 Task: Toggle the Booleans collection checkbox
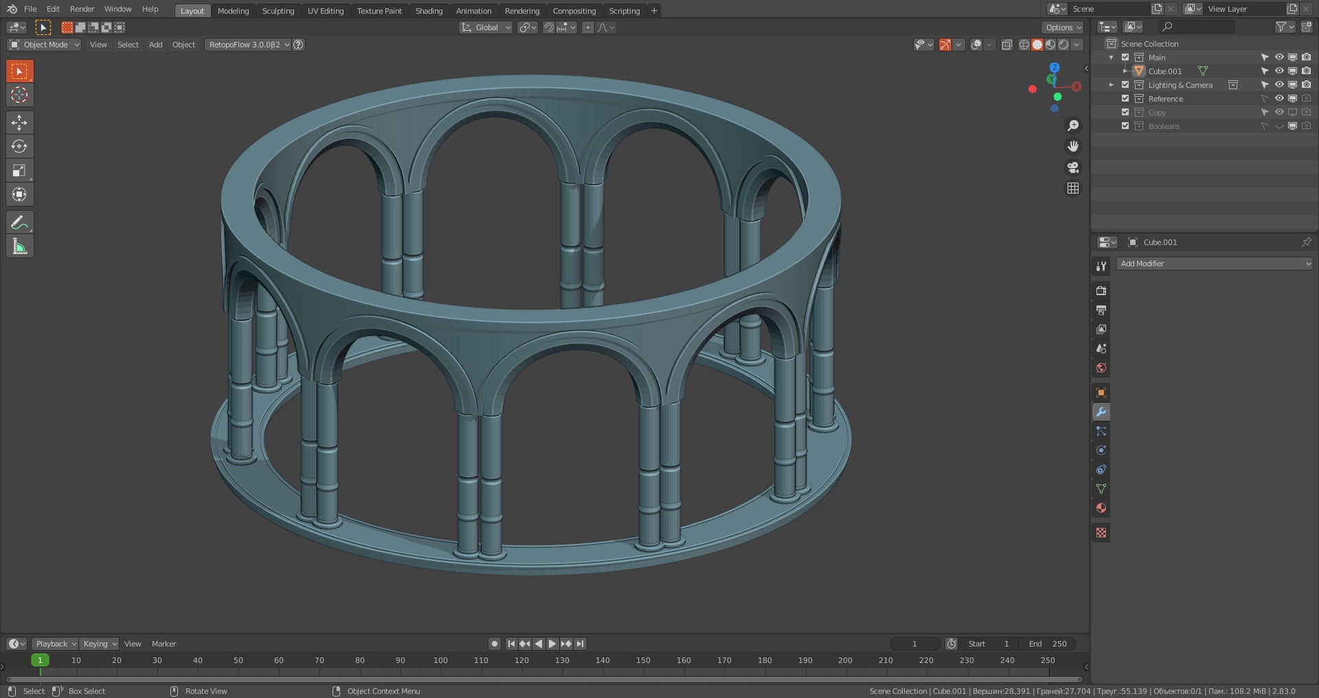pyautogui.click(x=1125, y=126)
